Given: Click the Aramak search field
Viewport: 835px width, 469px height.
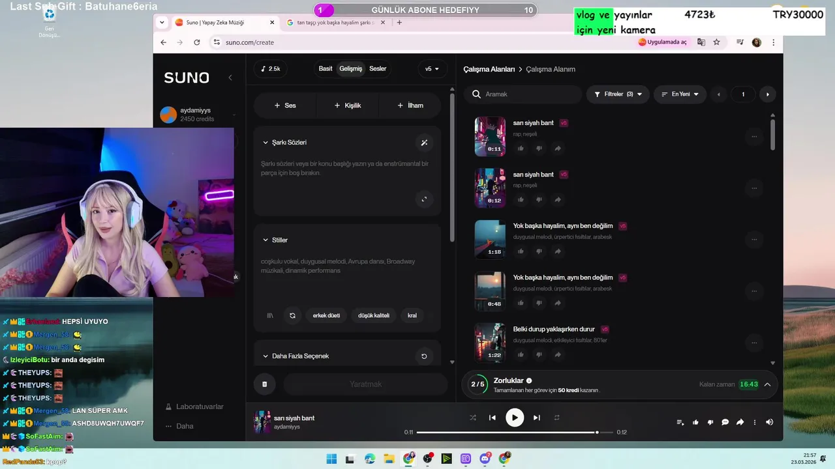Looking at the screenshot, I should 523,94.
